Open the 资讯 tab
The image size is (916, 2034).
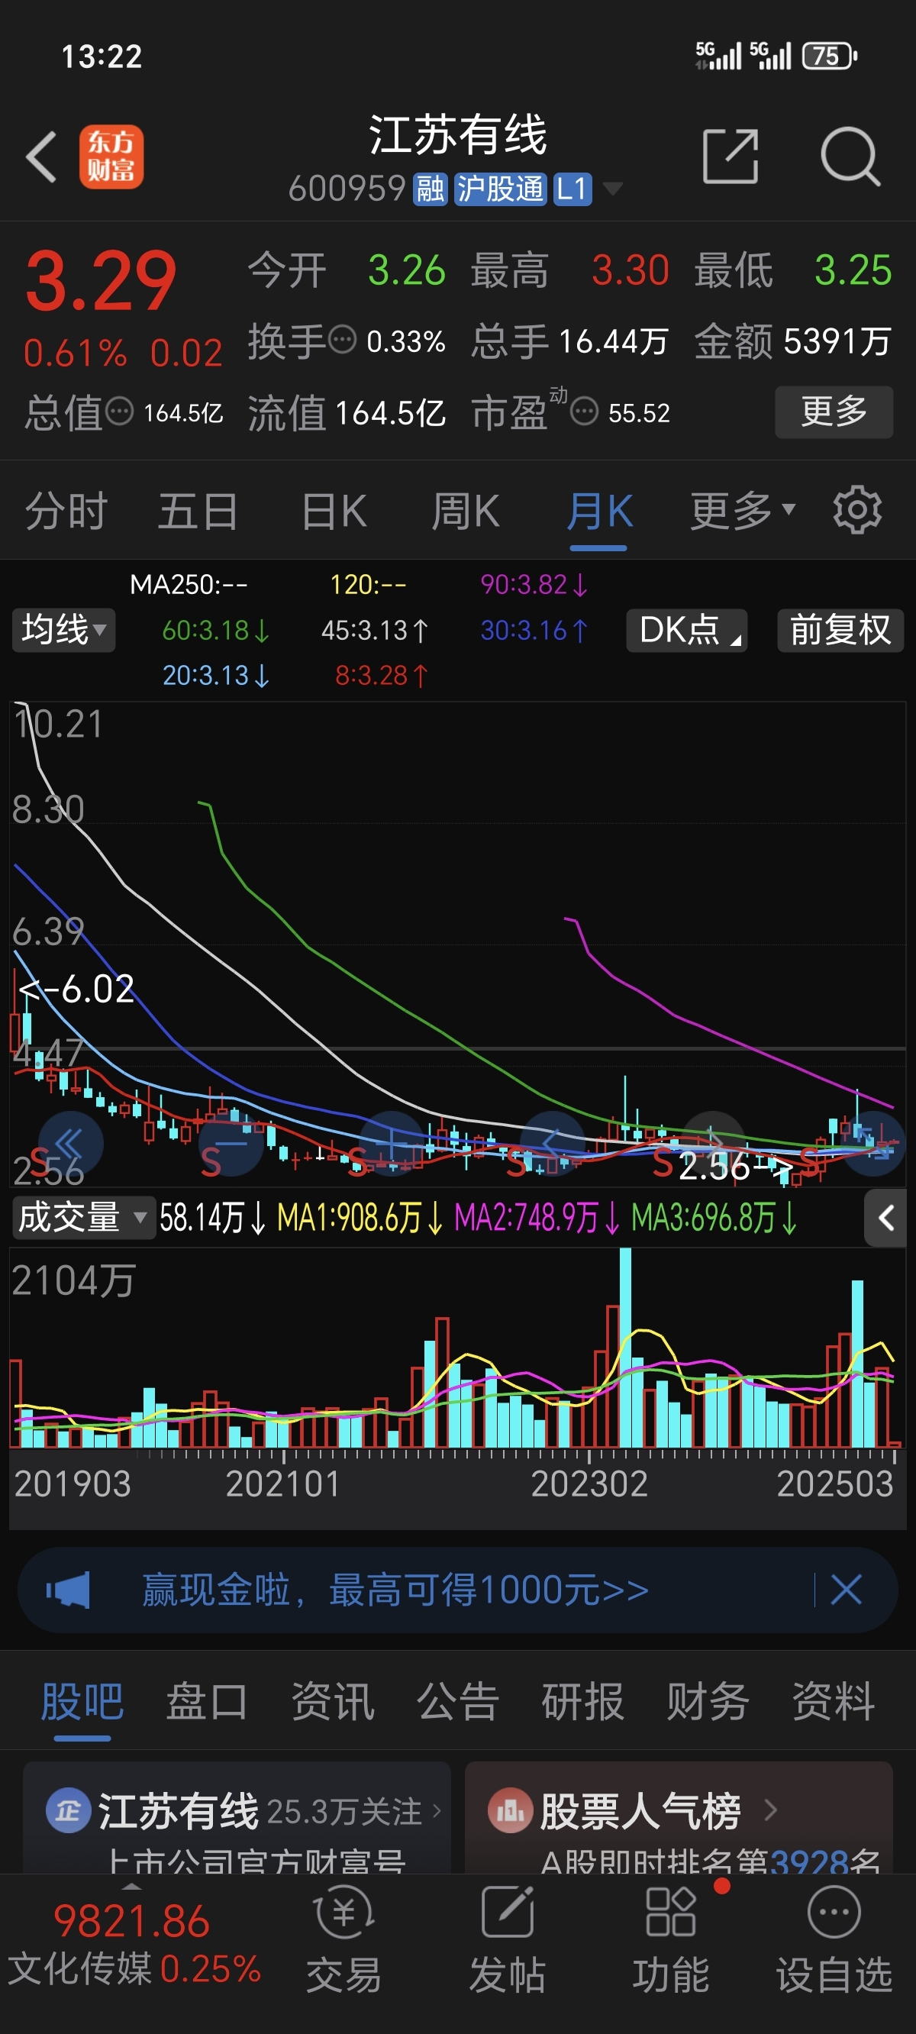point(333,1701)
